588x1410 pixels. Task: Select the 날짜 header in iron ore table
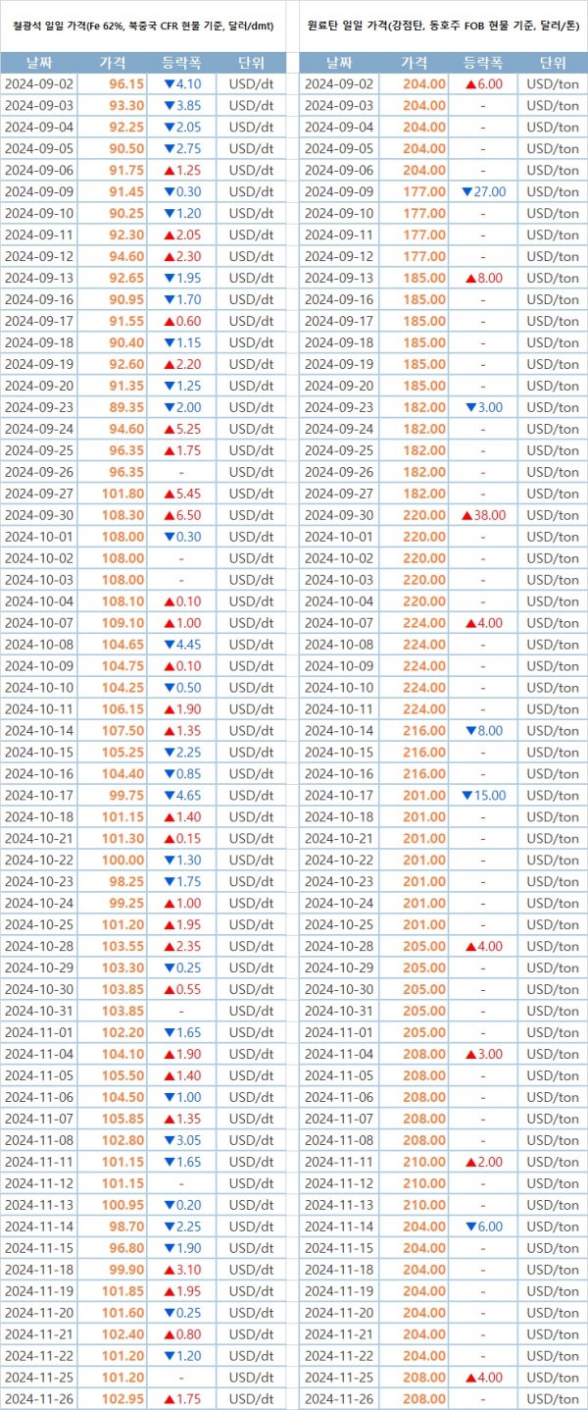tap(38, 63)
